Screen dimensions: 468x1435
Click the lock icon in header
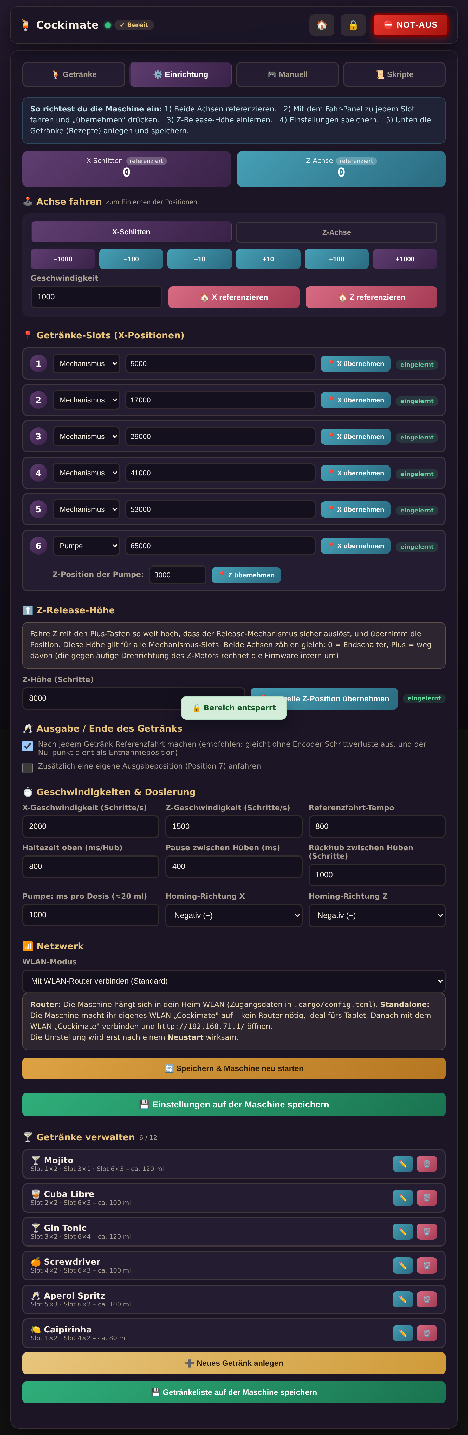click(353, 25)
